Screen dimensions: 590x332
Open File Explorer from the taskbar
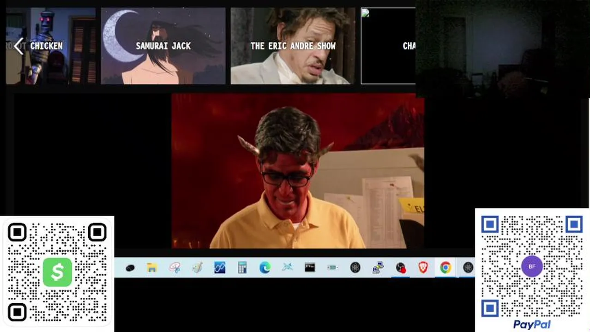[x=152, y=267]
